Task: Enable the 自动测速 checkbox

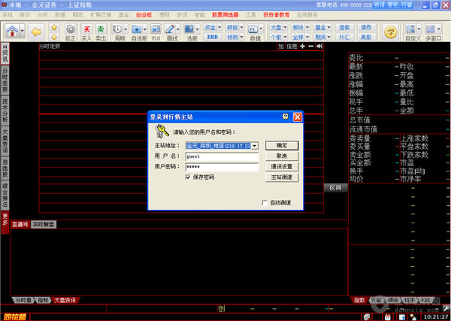Action: (265, 203)
